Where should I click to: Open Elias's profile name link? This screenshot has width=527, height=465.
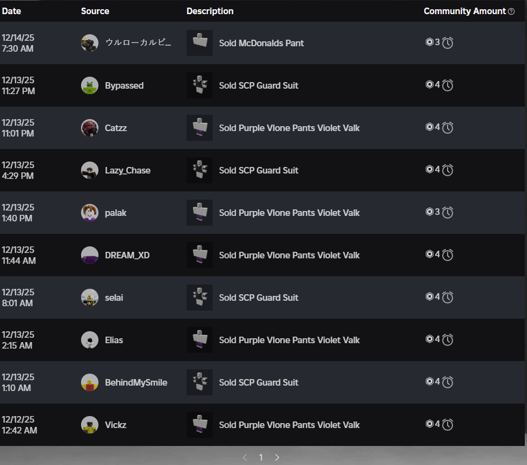coord(114,340)
